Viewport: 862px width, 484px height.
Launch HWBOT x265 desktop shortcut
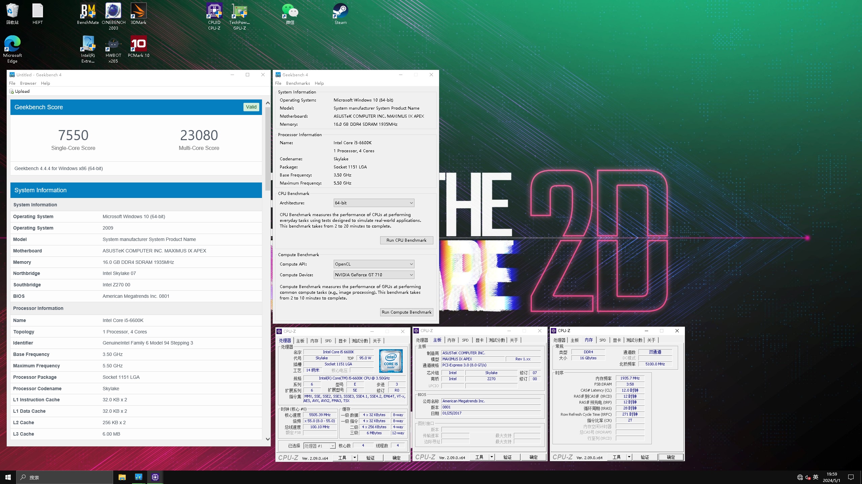pyautogui.click(x=113, y=49)
